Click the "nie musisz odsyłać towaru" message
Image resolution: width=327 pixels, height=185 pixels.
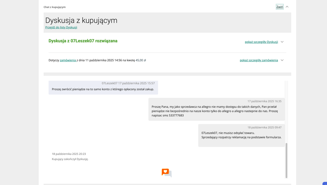(228, 133)
